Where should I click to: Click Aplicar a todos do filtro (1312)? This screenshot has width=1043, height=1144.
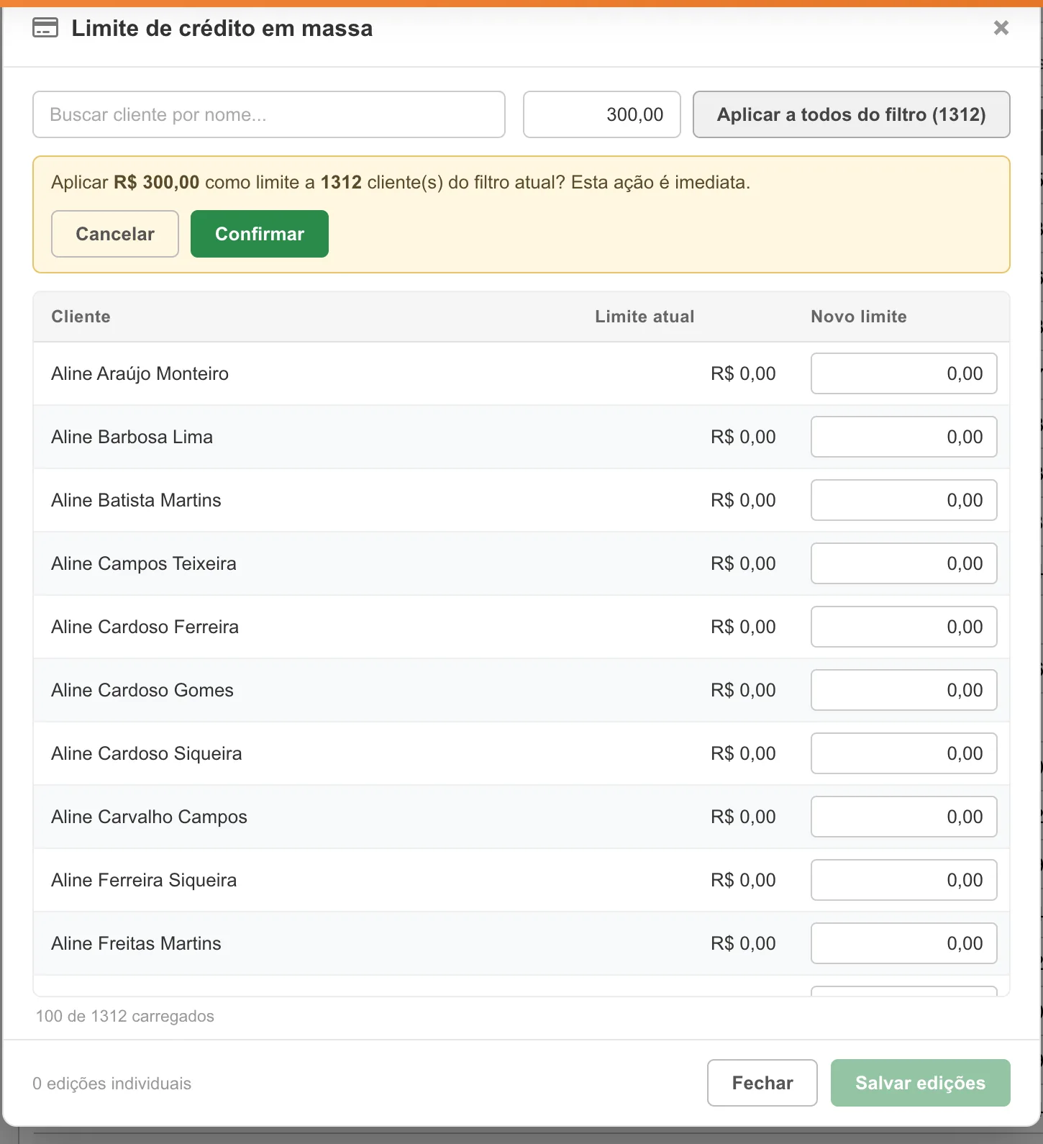[852, 114]
